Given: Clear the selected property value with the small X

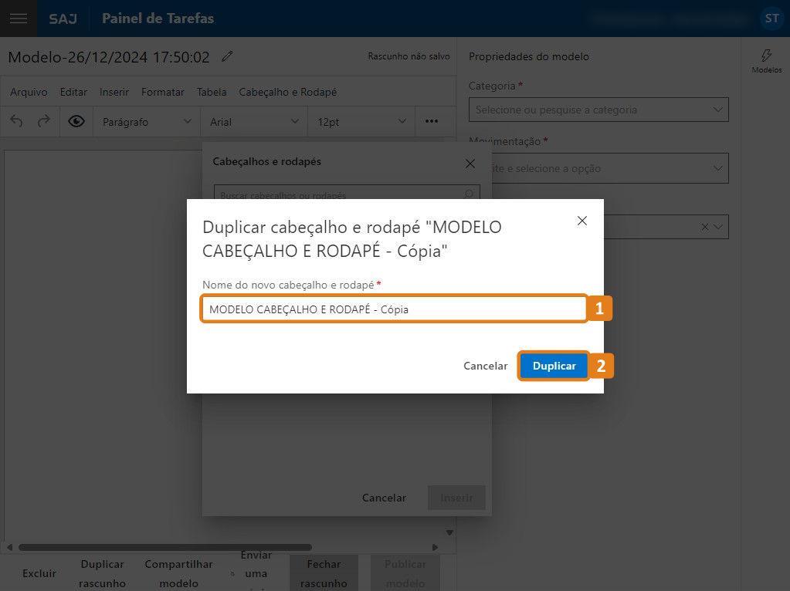Looking at the screenshot, I should coord(704,227).
